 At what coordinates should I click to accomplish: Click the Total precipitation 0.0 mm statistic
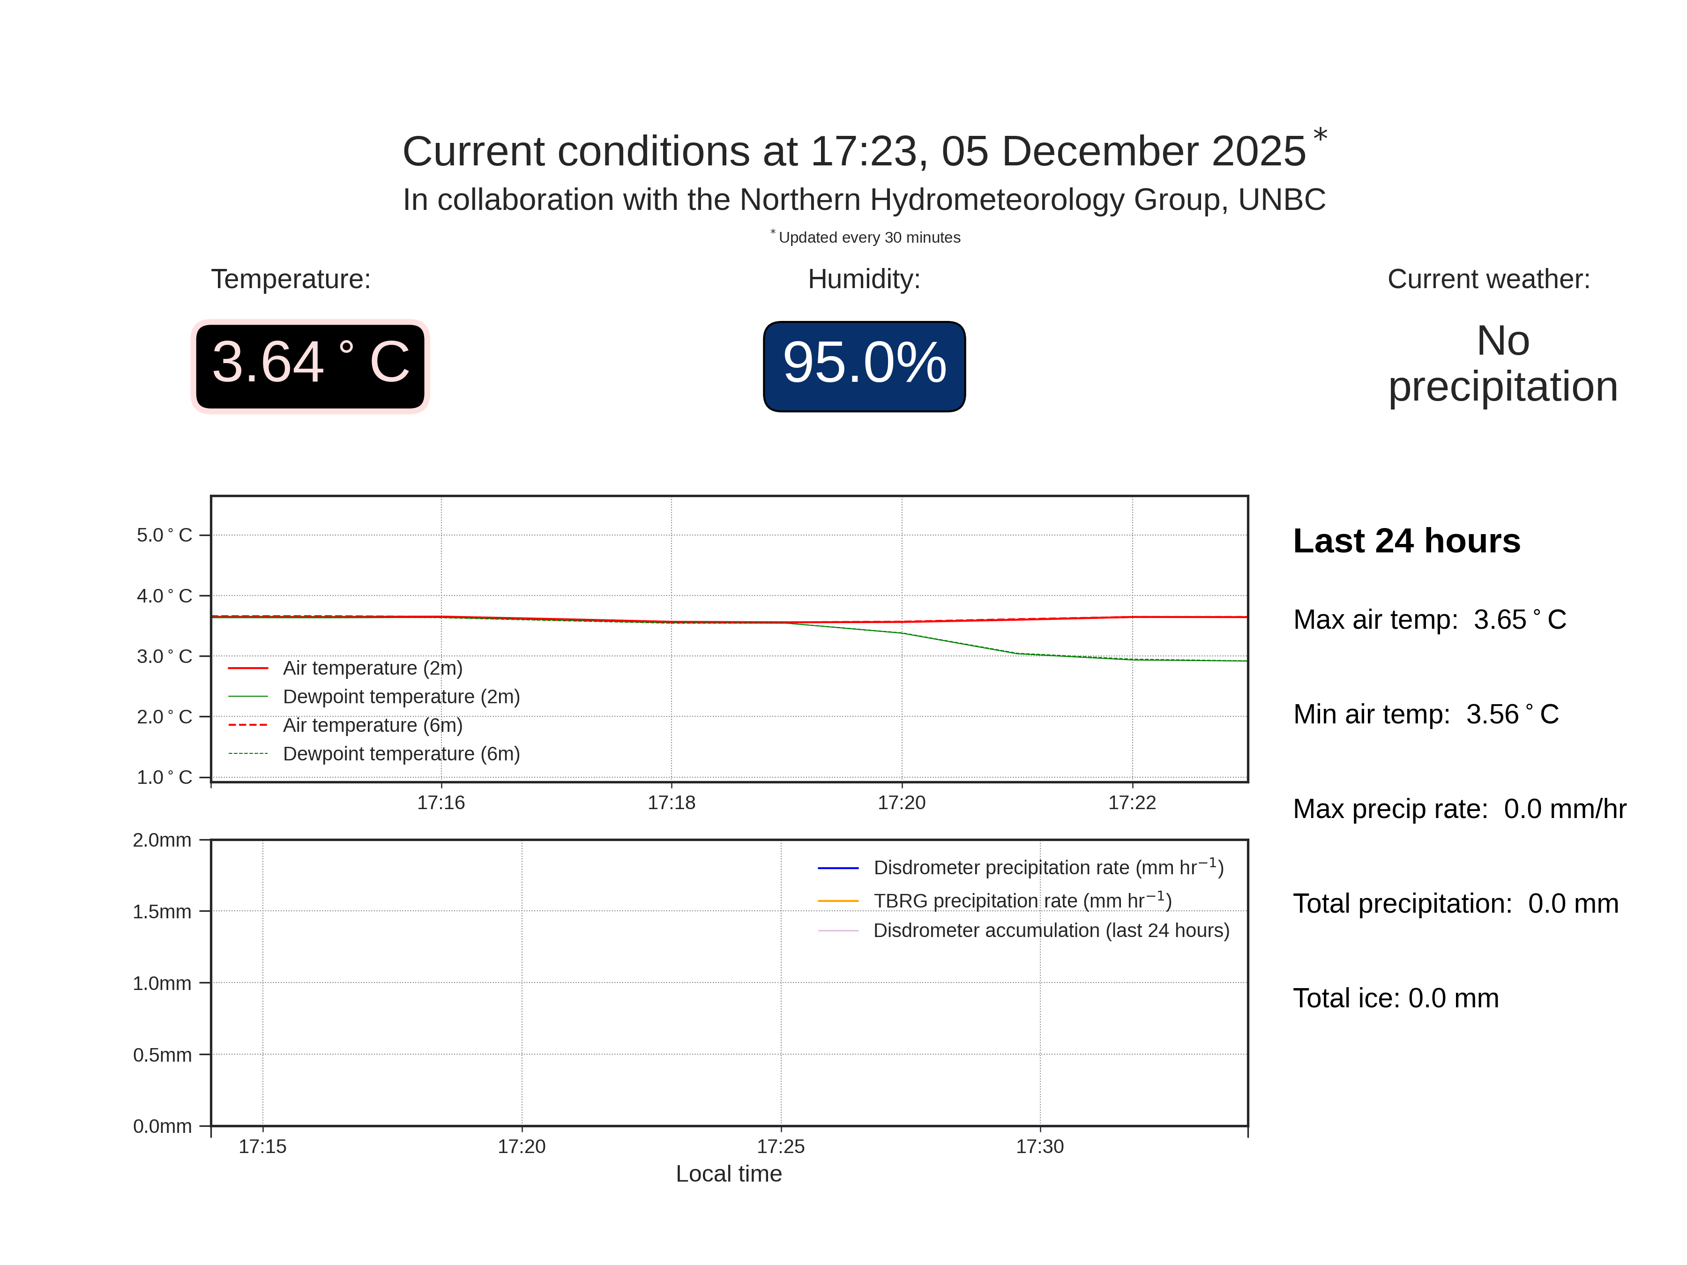click(1455, 903)
